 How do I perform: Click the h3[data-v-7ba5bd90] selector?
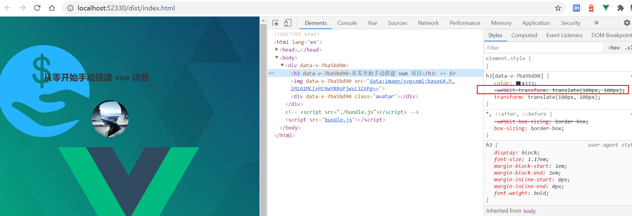pyautogui.click(x=514, y=76)
